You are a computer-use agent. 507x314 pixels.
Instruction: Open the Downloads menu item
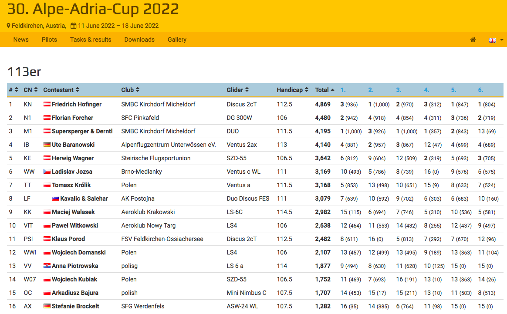click(x=139, y=40)
